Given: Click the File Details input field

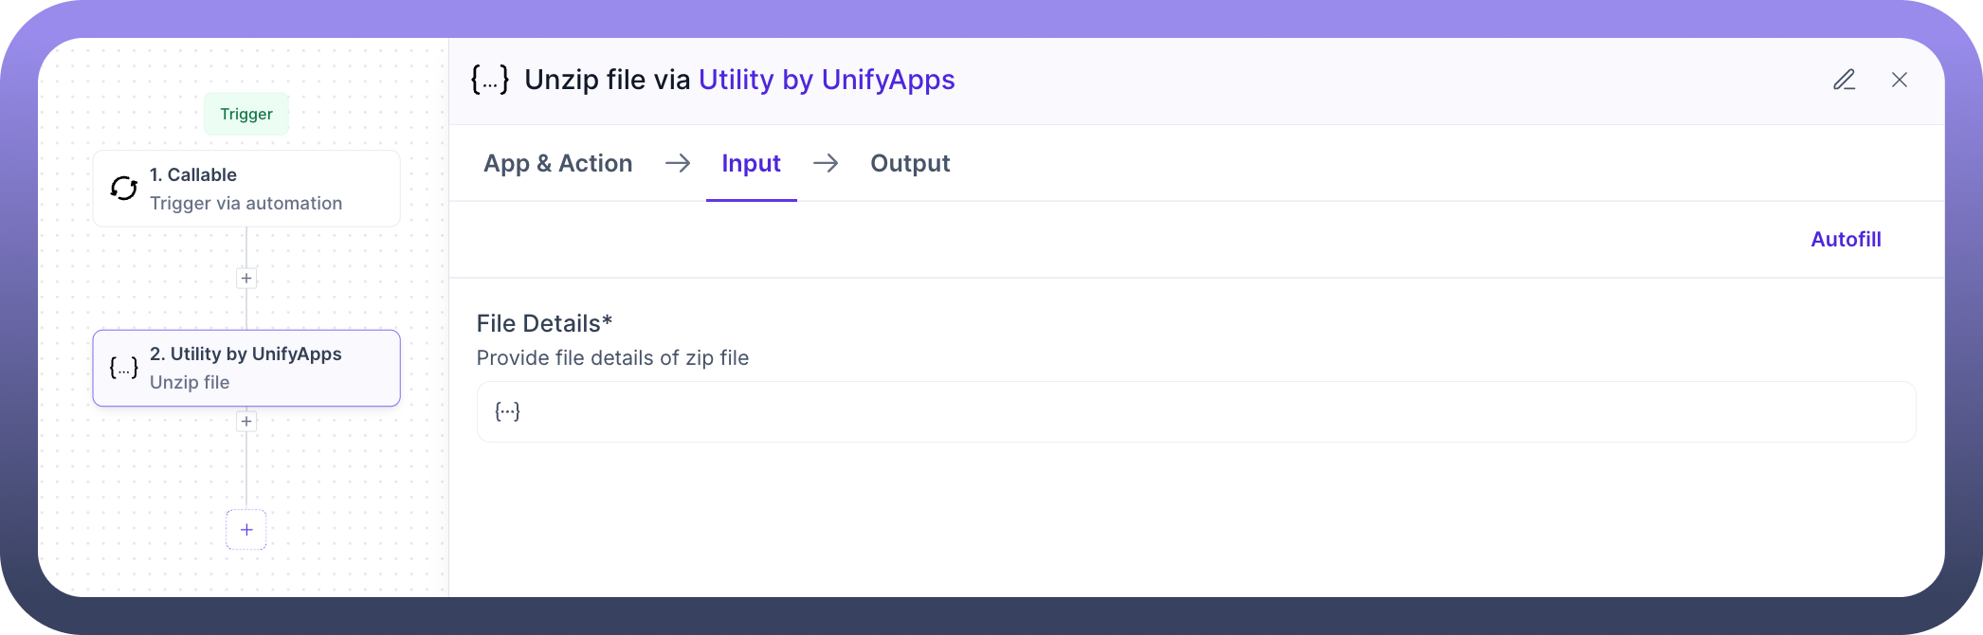Looking at the screenshot, I should [x=1194, y=411].
